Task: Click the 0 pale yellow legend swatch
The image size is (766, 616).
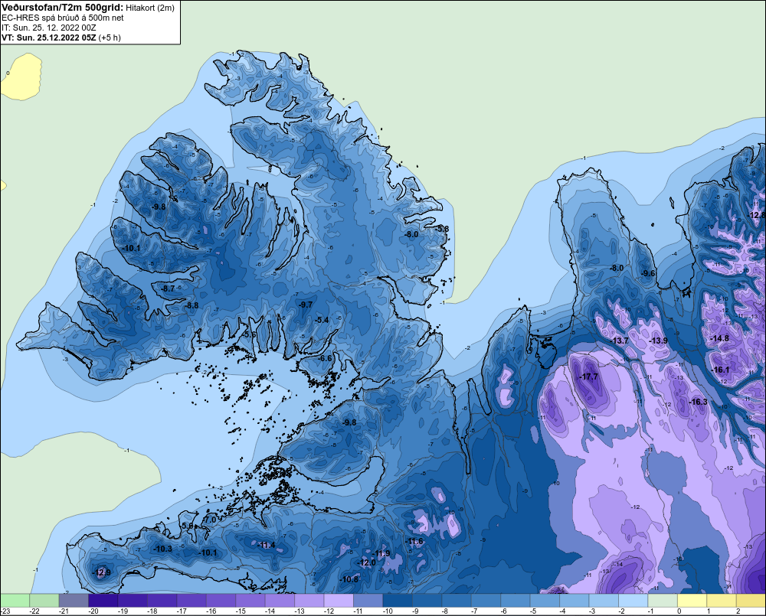Action: point(692,601)
